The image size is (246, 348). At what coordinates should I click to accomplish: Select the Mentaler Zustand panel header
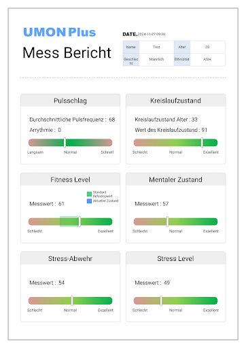click(175, 179)
